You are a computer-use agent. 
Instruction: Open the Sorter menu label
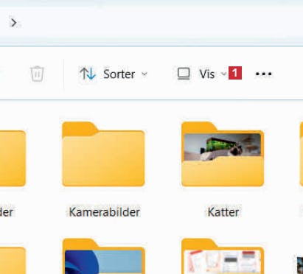(119, 74)
